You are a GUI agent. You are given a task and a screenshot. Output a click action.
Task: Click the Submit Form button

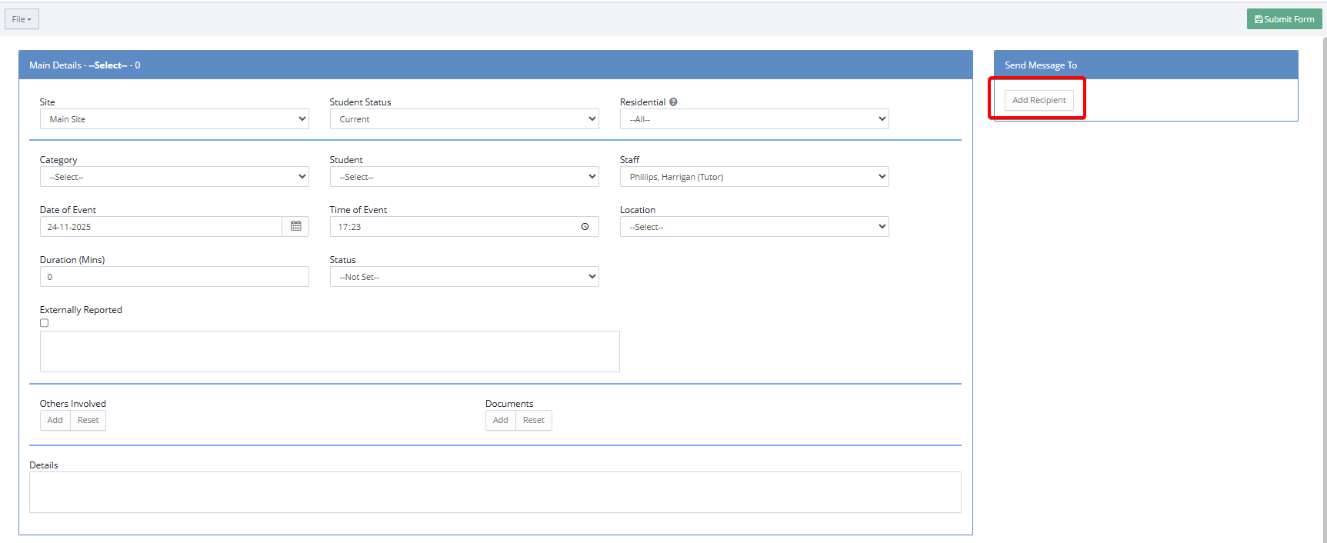click(1284, 19)
